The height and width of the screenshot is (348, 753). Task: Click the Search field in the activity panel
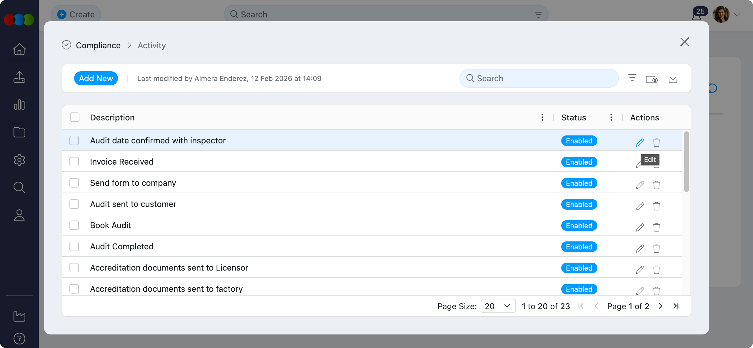pos(539,78)
